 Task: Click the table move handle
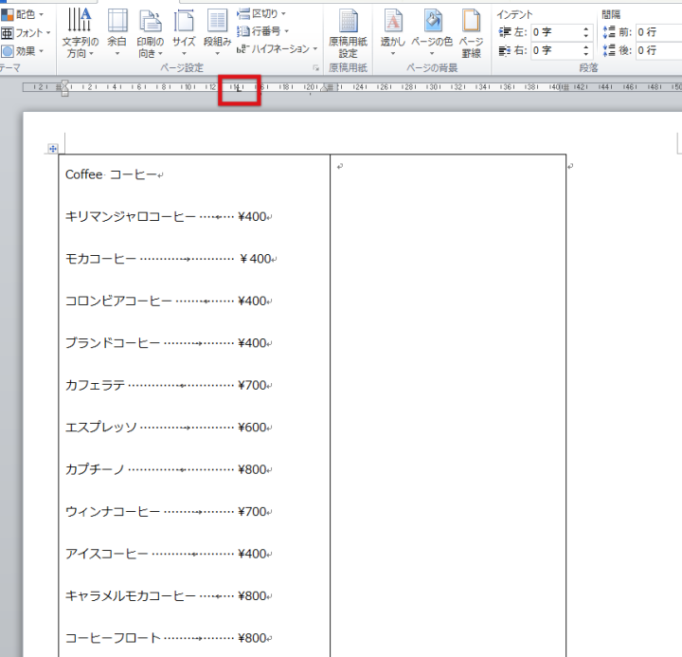53,149
